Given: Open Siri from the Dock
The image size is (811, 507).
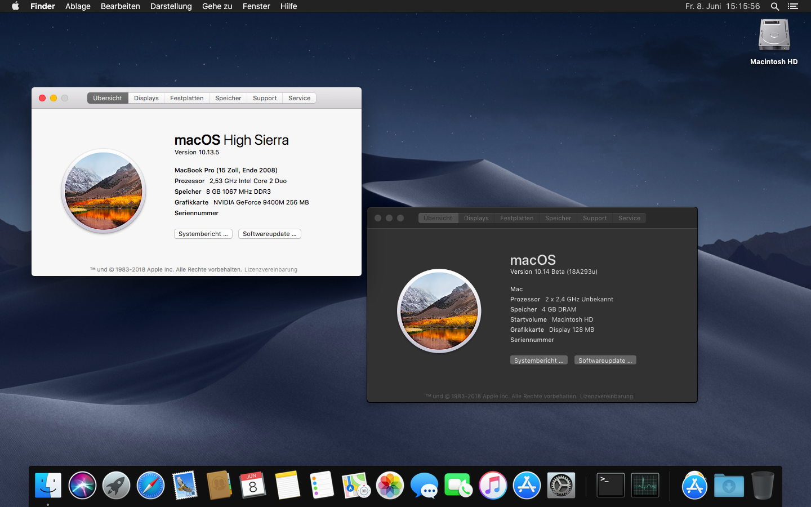Looking at the screenshot, I should pyautogui.click(x=82, y=485).
